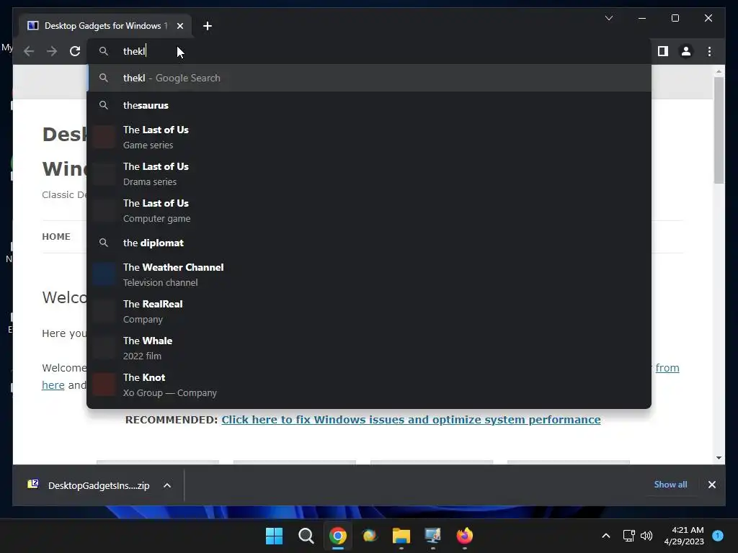Open the Windows Start menu
The width and height of the screenshot is (738, 553).
point(275,536)
